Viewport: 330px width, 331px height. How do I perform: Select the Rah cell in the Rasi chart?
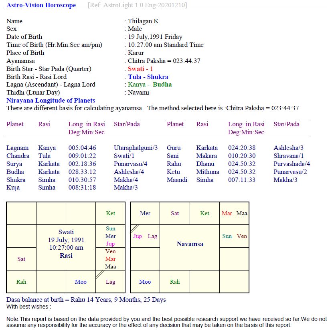pyautogui.click(x=21, y=282)
